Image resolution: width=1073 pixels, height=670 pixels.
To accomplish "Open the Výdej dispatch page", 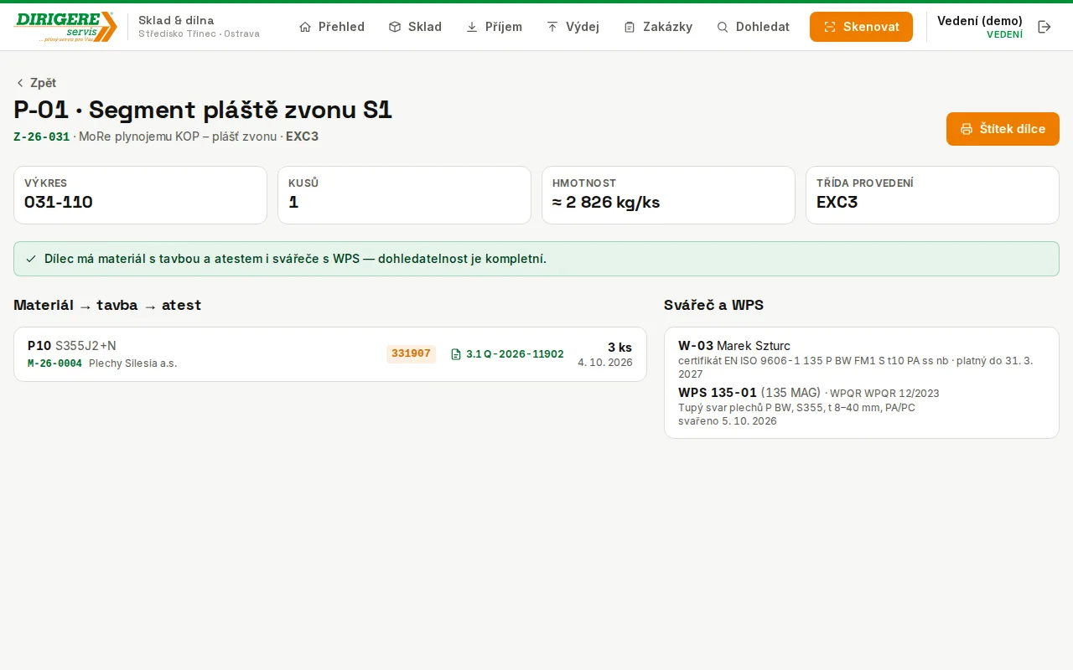I will click(573, 27).
